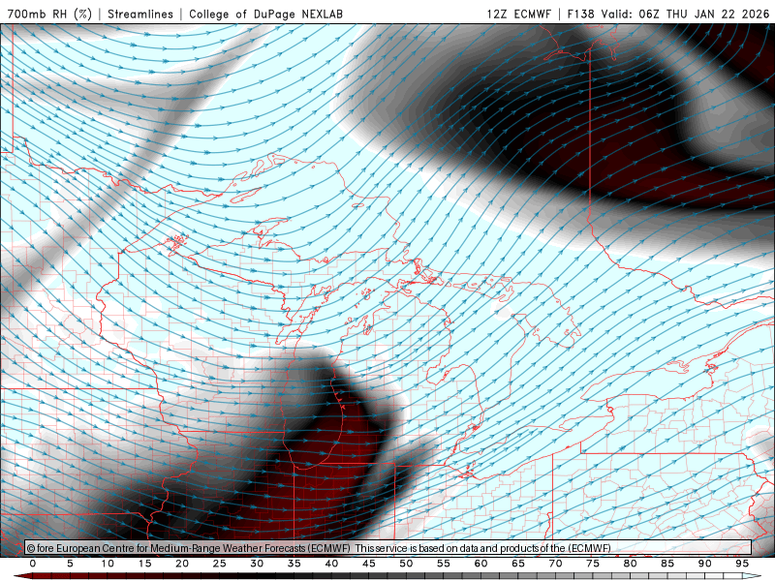Click the colorbar label "60"
This screenshot has height=581, width=775.
click(x=480, y=564)
